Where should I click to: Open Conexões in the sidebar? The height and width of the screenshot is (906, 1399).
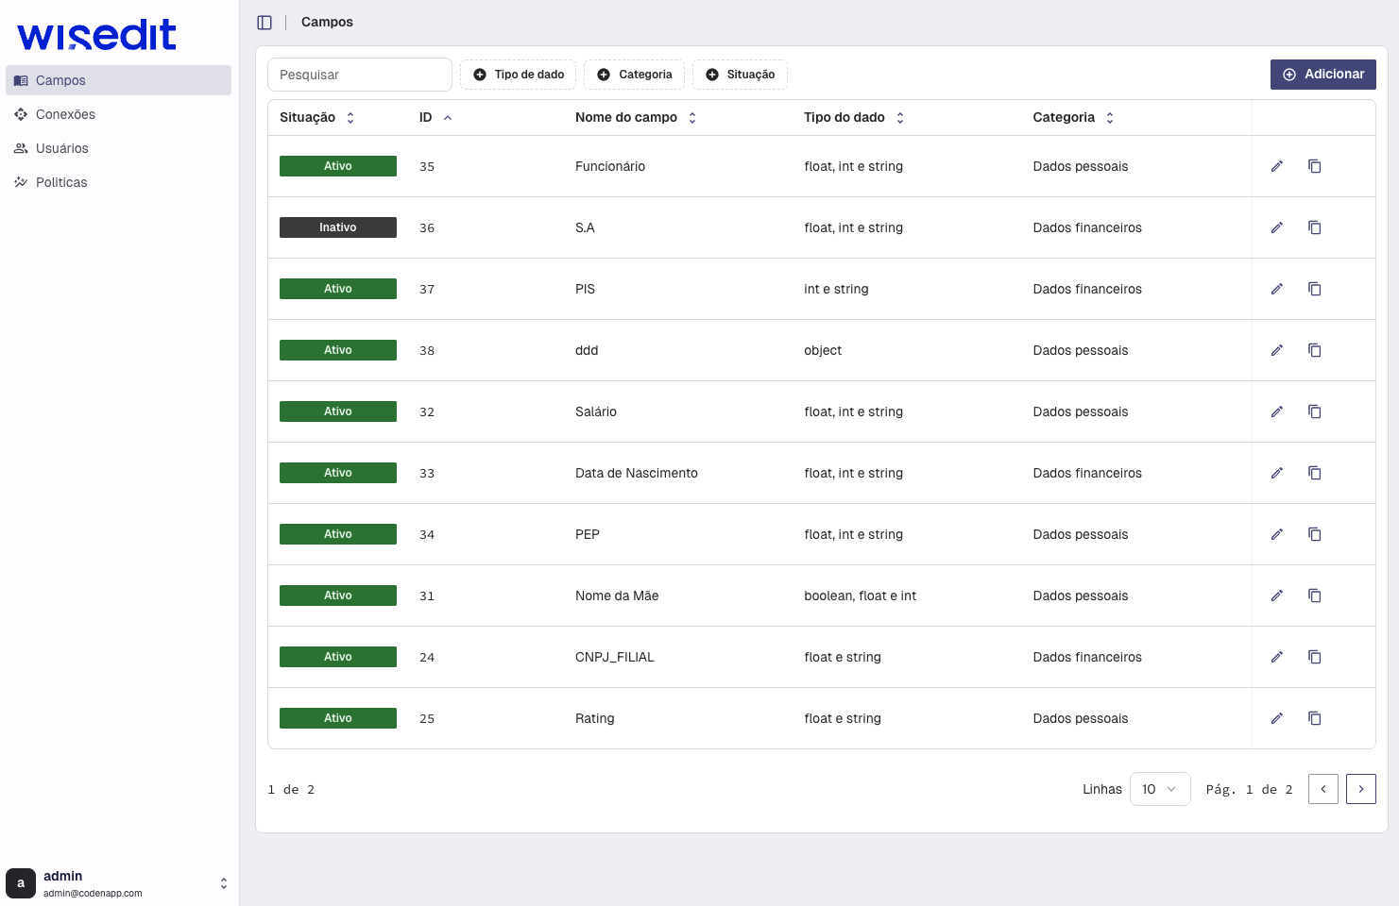[x=65, y=114]
